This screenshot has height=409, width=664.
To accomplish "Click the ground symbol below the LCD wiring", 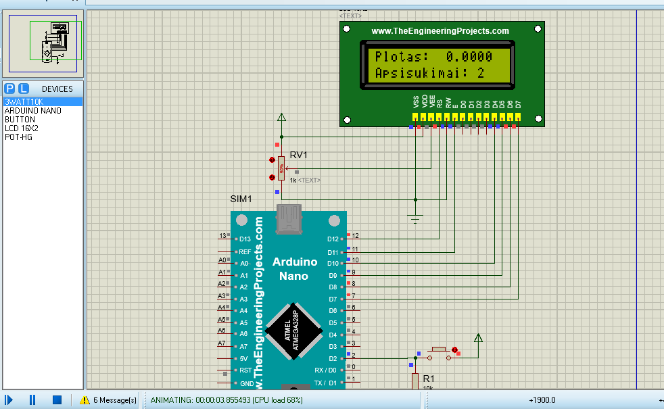I will [x=415, y=219].
